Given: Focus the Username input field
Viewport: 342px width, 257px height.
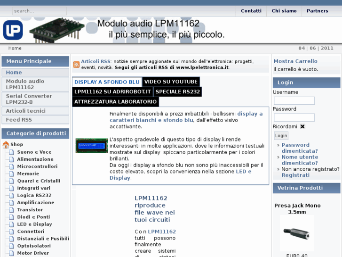Looking at the screenshot, I should 294,100.
